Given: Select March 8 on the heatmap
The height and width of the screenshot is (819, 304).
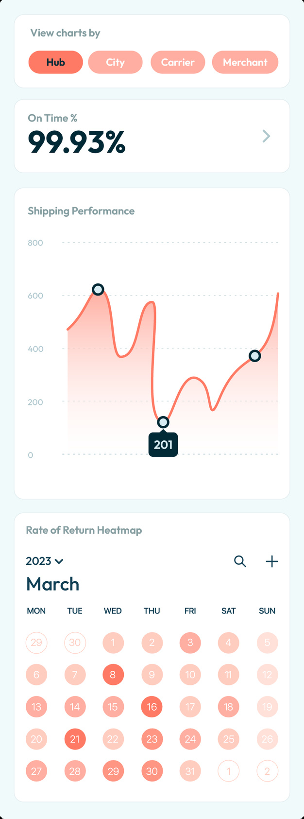Looking at the screenshot, I should [x=113, y=675].
